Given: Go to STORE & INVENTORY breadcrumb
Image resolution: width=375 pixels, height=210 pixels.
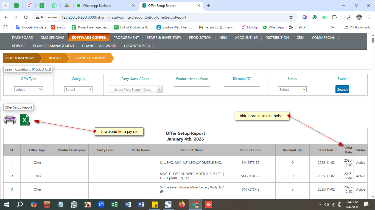Looking at the screenshot, I should pyautogui.click(x=20, y=58).
